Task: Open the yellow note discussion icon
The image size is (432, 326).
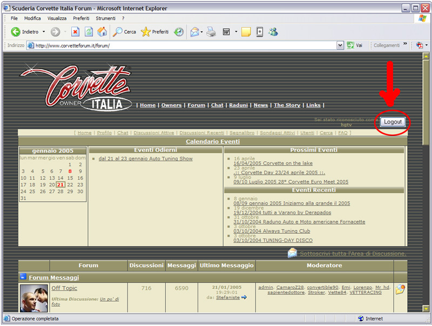Action: (246, 32)
